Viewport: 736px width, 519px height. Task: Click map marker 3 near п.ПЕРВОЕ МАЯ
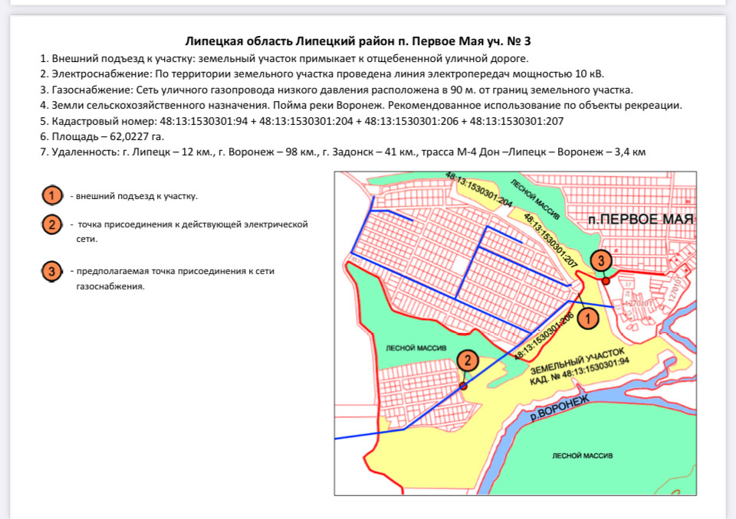[x=601, y=259]
